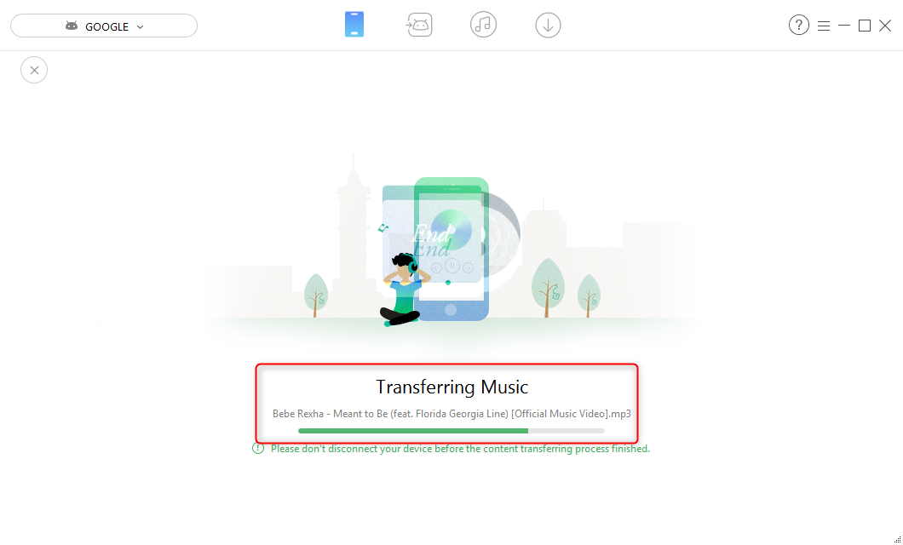
Task: Maximize the application window
Action: pyautogui.click(x=865, y=26)
